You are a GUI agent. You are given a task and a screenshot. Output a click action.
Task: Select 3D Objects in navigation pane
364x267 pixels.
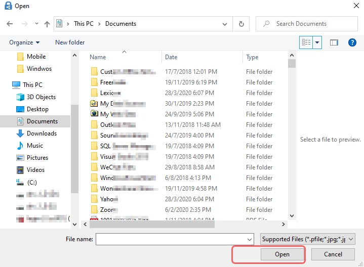tap(41, 97)
